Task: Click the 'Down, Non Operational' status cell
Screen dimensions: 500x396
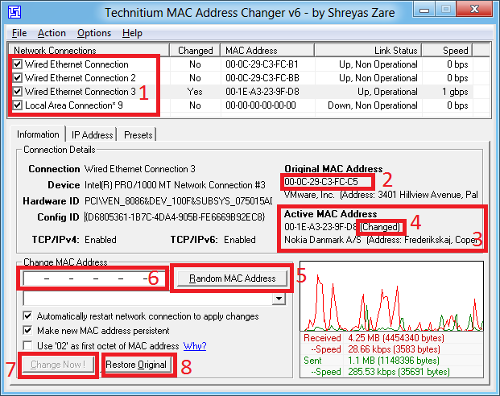Action: coord(373,105)
